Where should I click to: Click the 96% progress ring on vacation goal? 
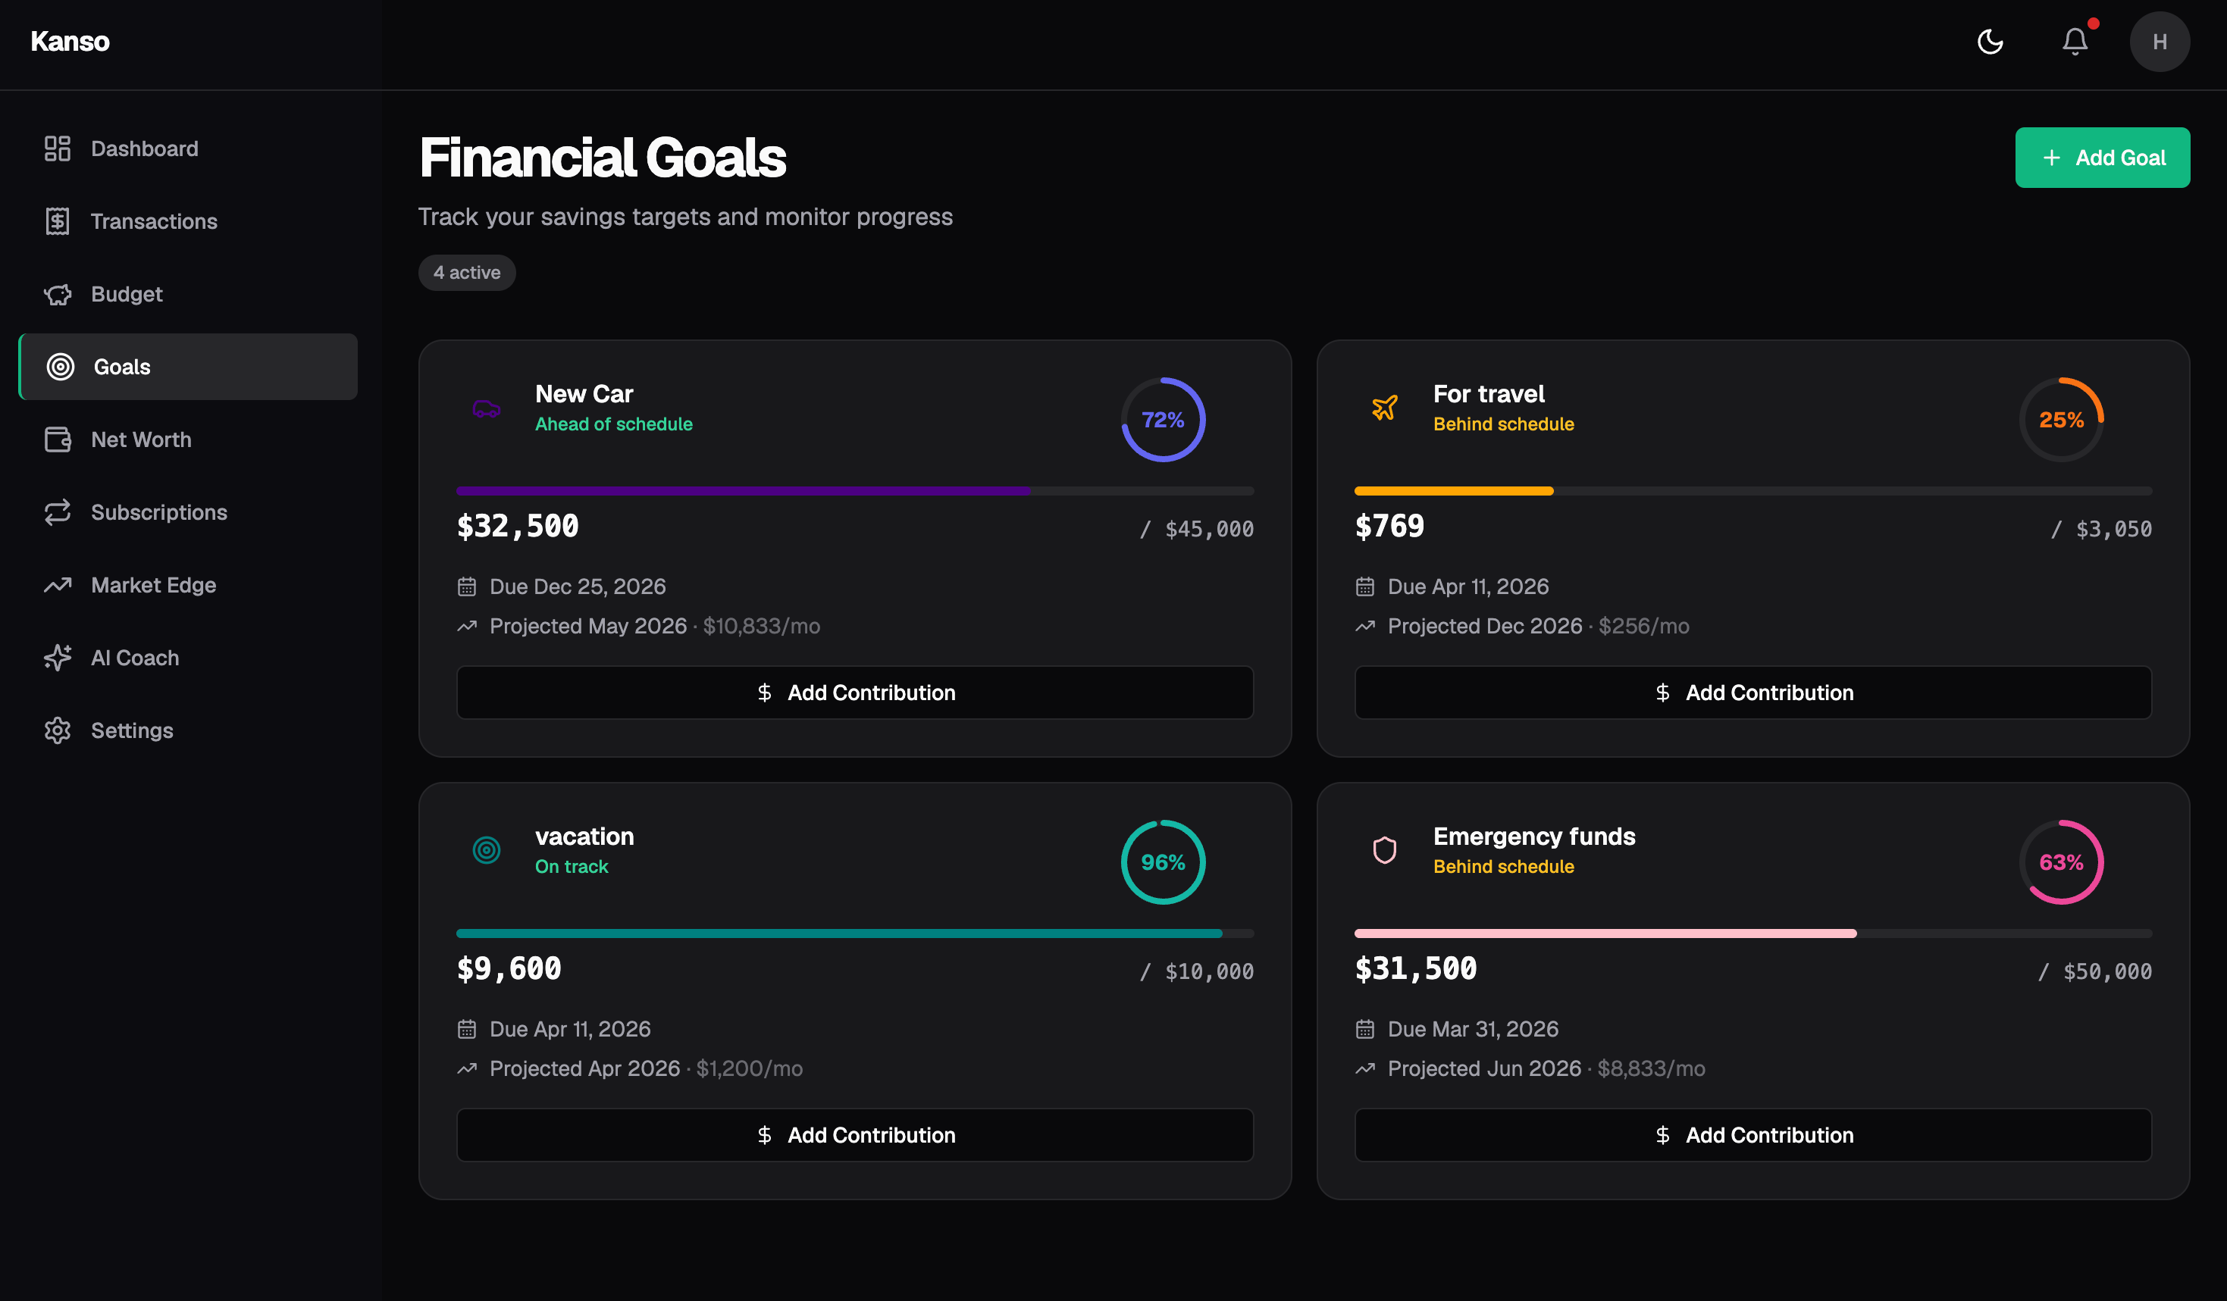click(x=1163, y=862)
